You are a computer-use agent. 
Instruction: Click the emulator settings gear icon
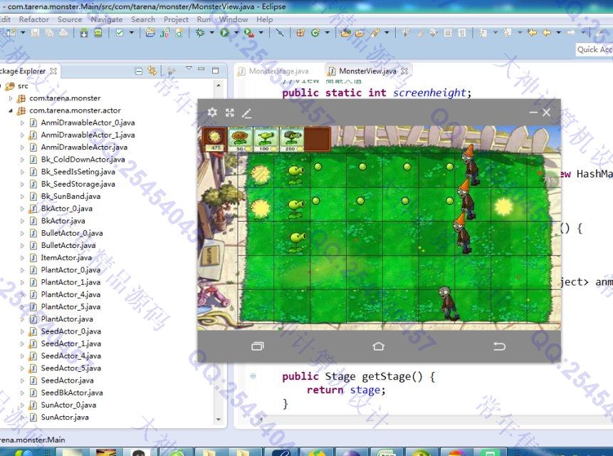[x=212, y=113]
